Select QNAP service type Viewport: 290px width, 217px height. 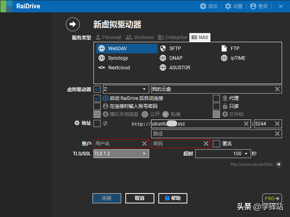171,58
